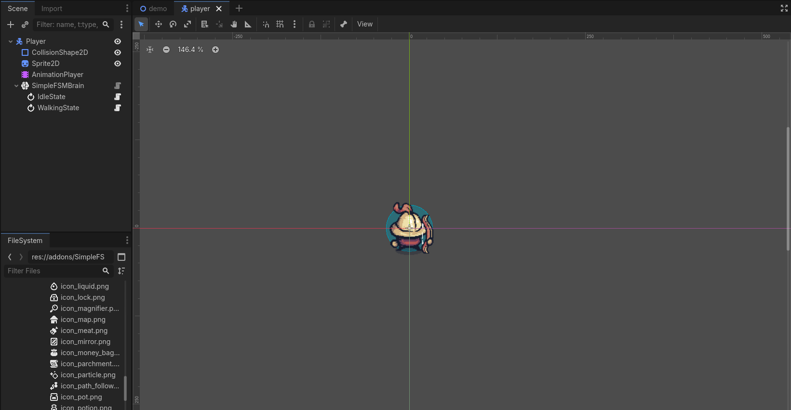Click the player sprite in viewport
The image size is (791, 410).
410,229
